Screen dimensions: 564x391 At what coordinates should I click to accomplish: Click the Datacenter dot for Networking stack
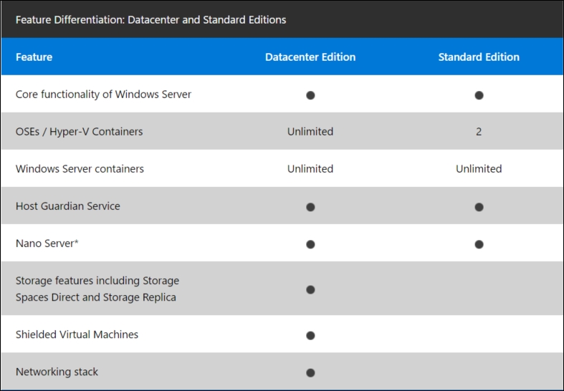pos(310,372)
